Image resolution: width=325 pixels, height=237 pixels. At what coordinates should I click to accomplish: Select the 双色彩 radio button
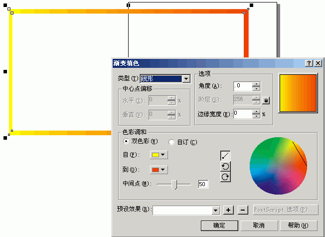tap(126, 141)
